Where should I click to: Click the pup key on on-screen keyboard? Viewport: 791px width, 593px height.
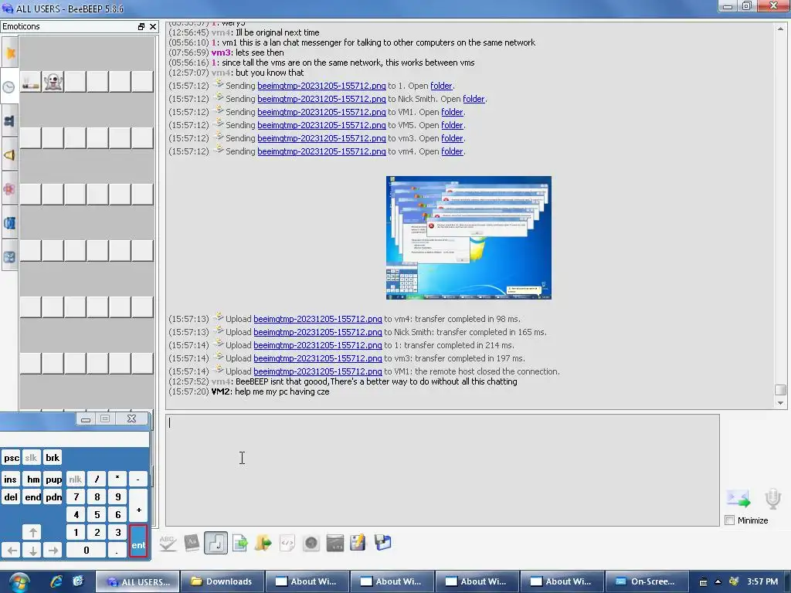[x=53, y=479]
